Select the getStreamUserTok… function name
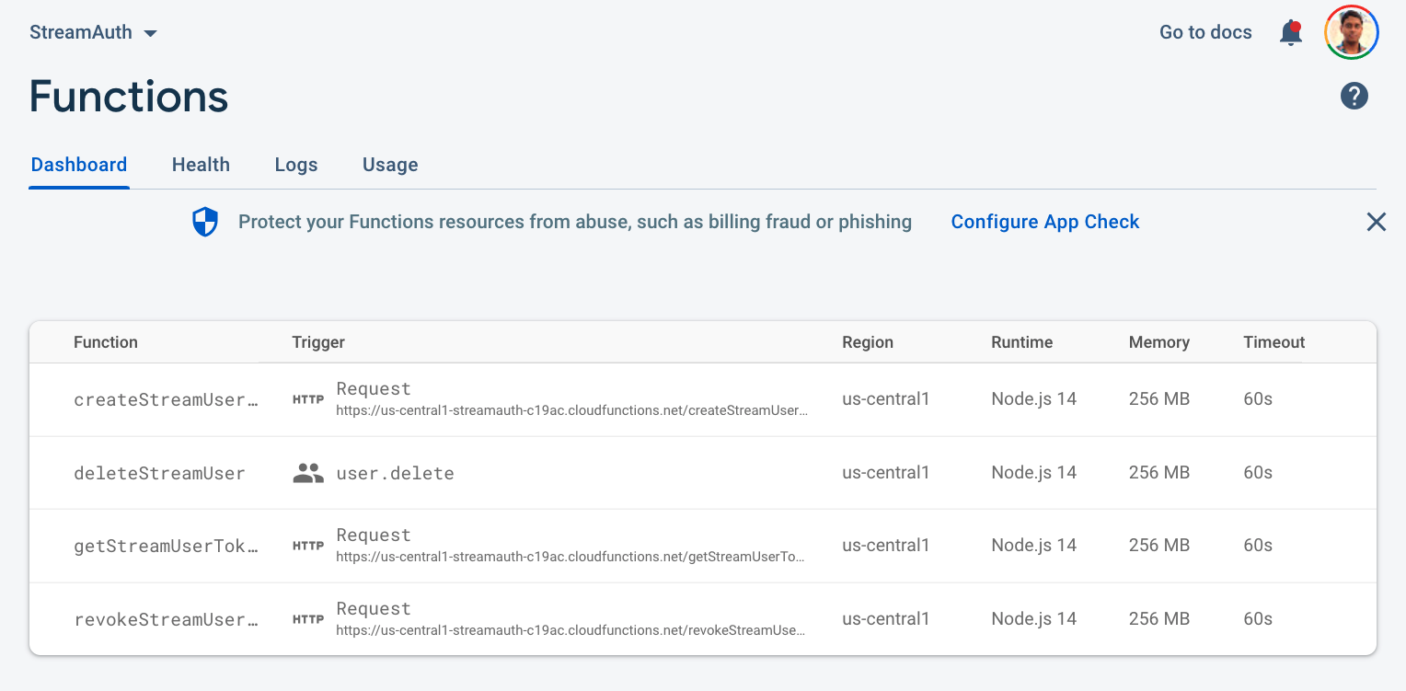1406x691 pixels. click(167, 546)
